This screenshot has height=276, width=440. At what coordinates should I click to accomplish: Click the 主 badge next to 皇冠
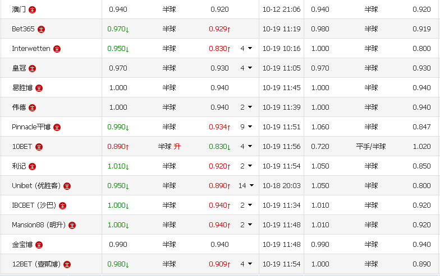pyautogui.click(x=33, y=68)
